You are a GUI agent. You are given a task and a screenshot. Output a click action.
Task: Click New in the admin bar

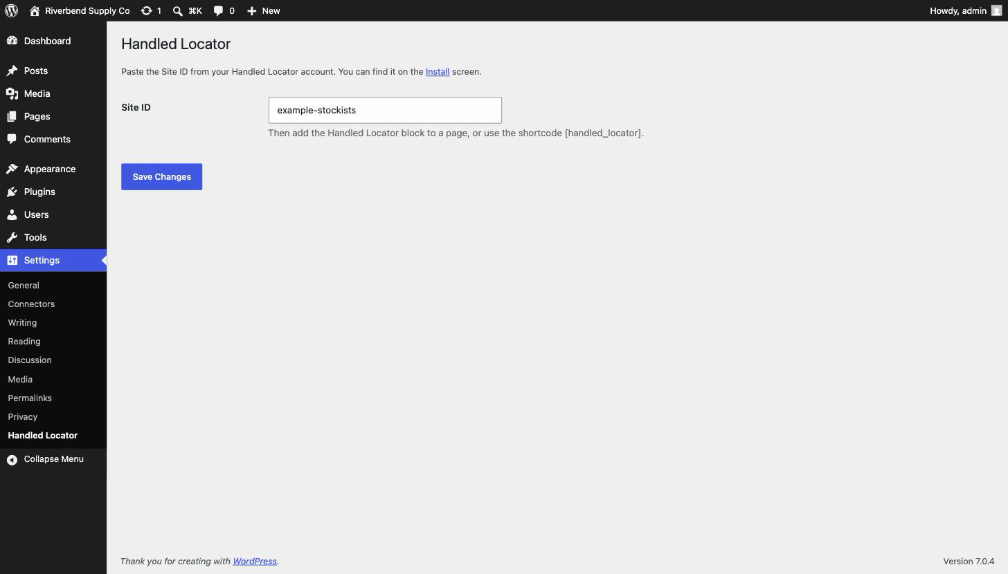coord(271,10)
